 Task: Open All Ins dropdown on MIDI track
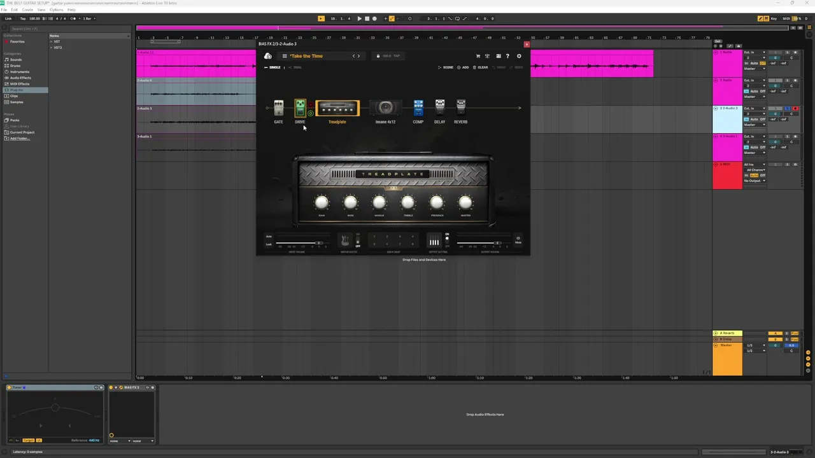click(x=755, y=165)
